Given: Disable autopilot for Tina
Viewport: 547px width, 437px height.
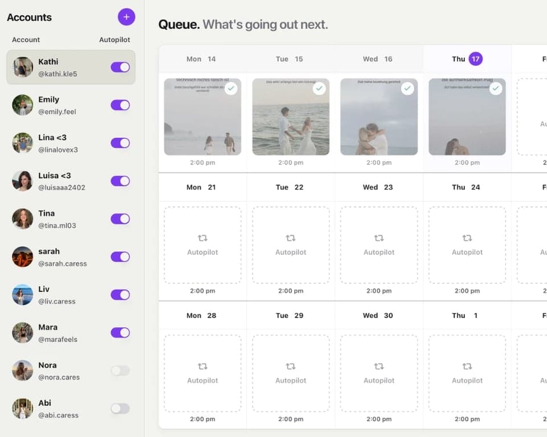Looking at the screenshot, I should click(120, 219).
